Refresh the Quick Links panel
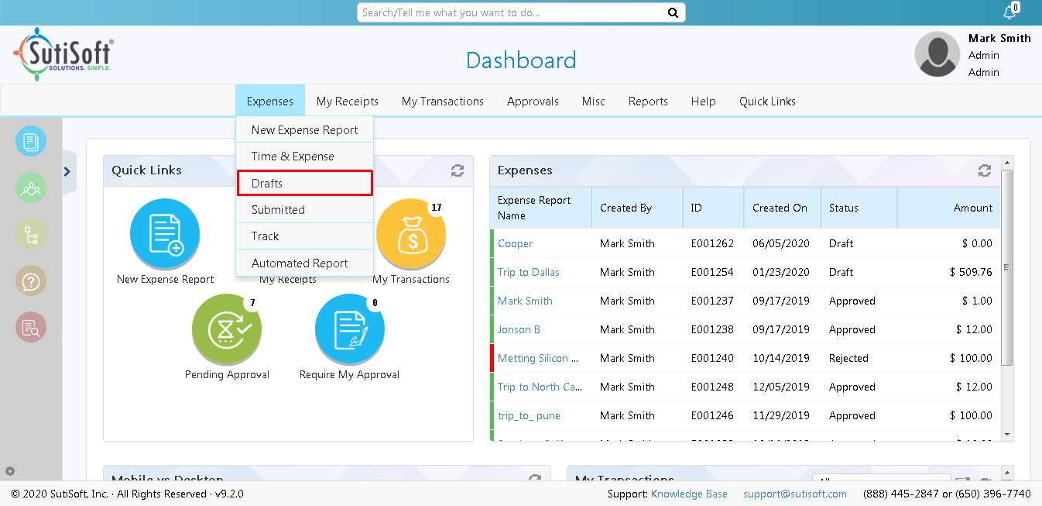This screenshot has height=506, width=1042. 458,170
